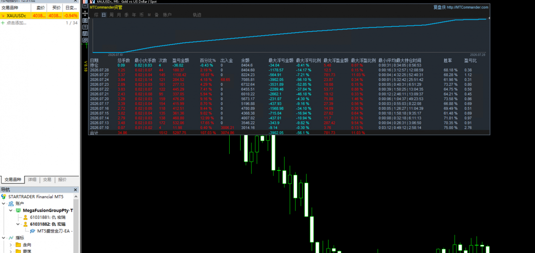Click the 总手数 column header
The height and width of the screenshot is (253, 535).
(124, 60)
